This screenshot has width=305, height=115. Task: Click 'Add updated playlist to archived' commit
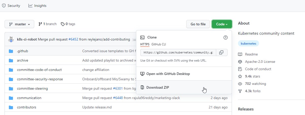[109, 60]
